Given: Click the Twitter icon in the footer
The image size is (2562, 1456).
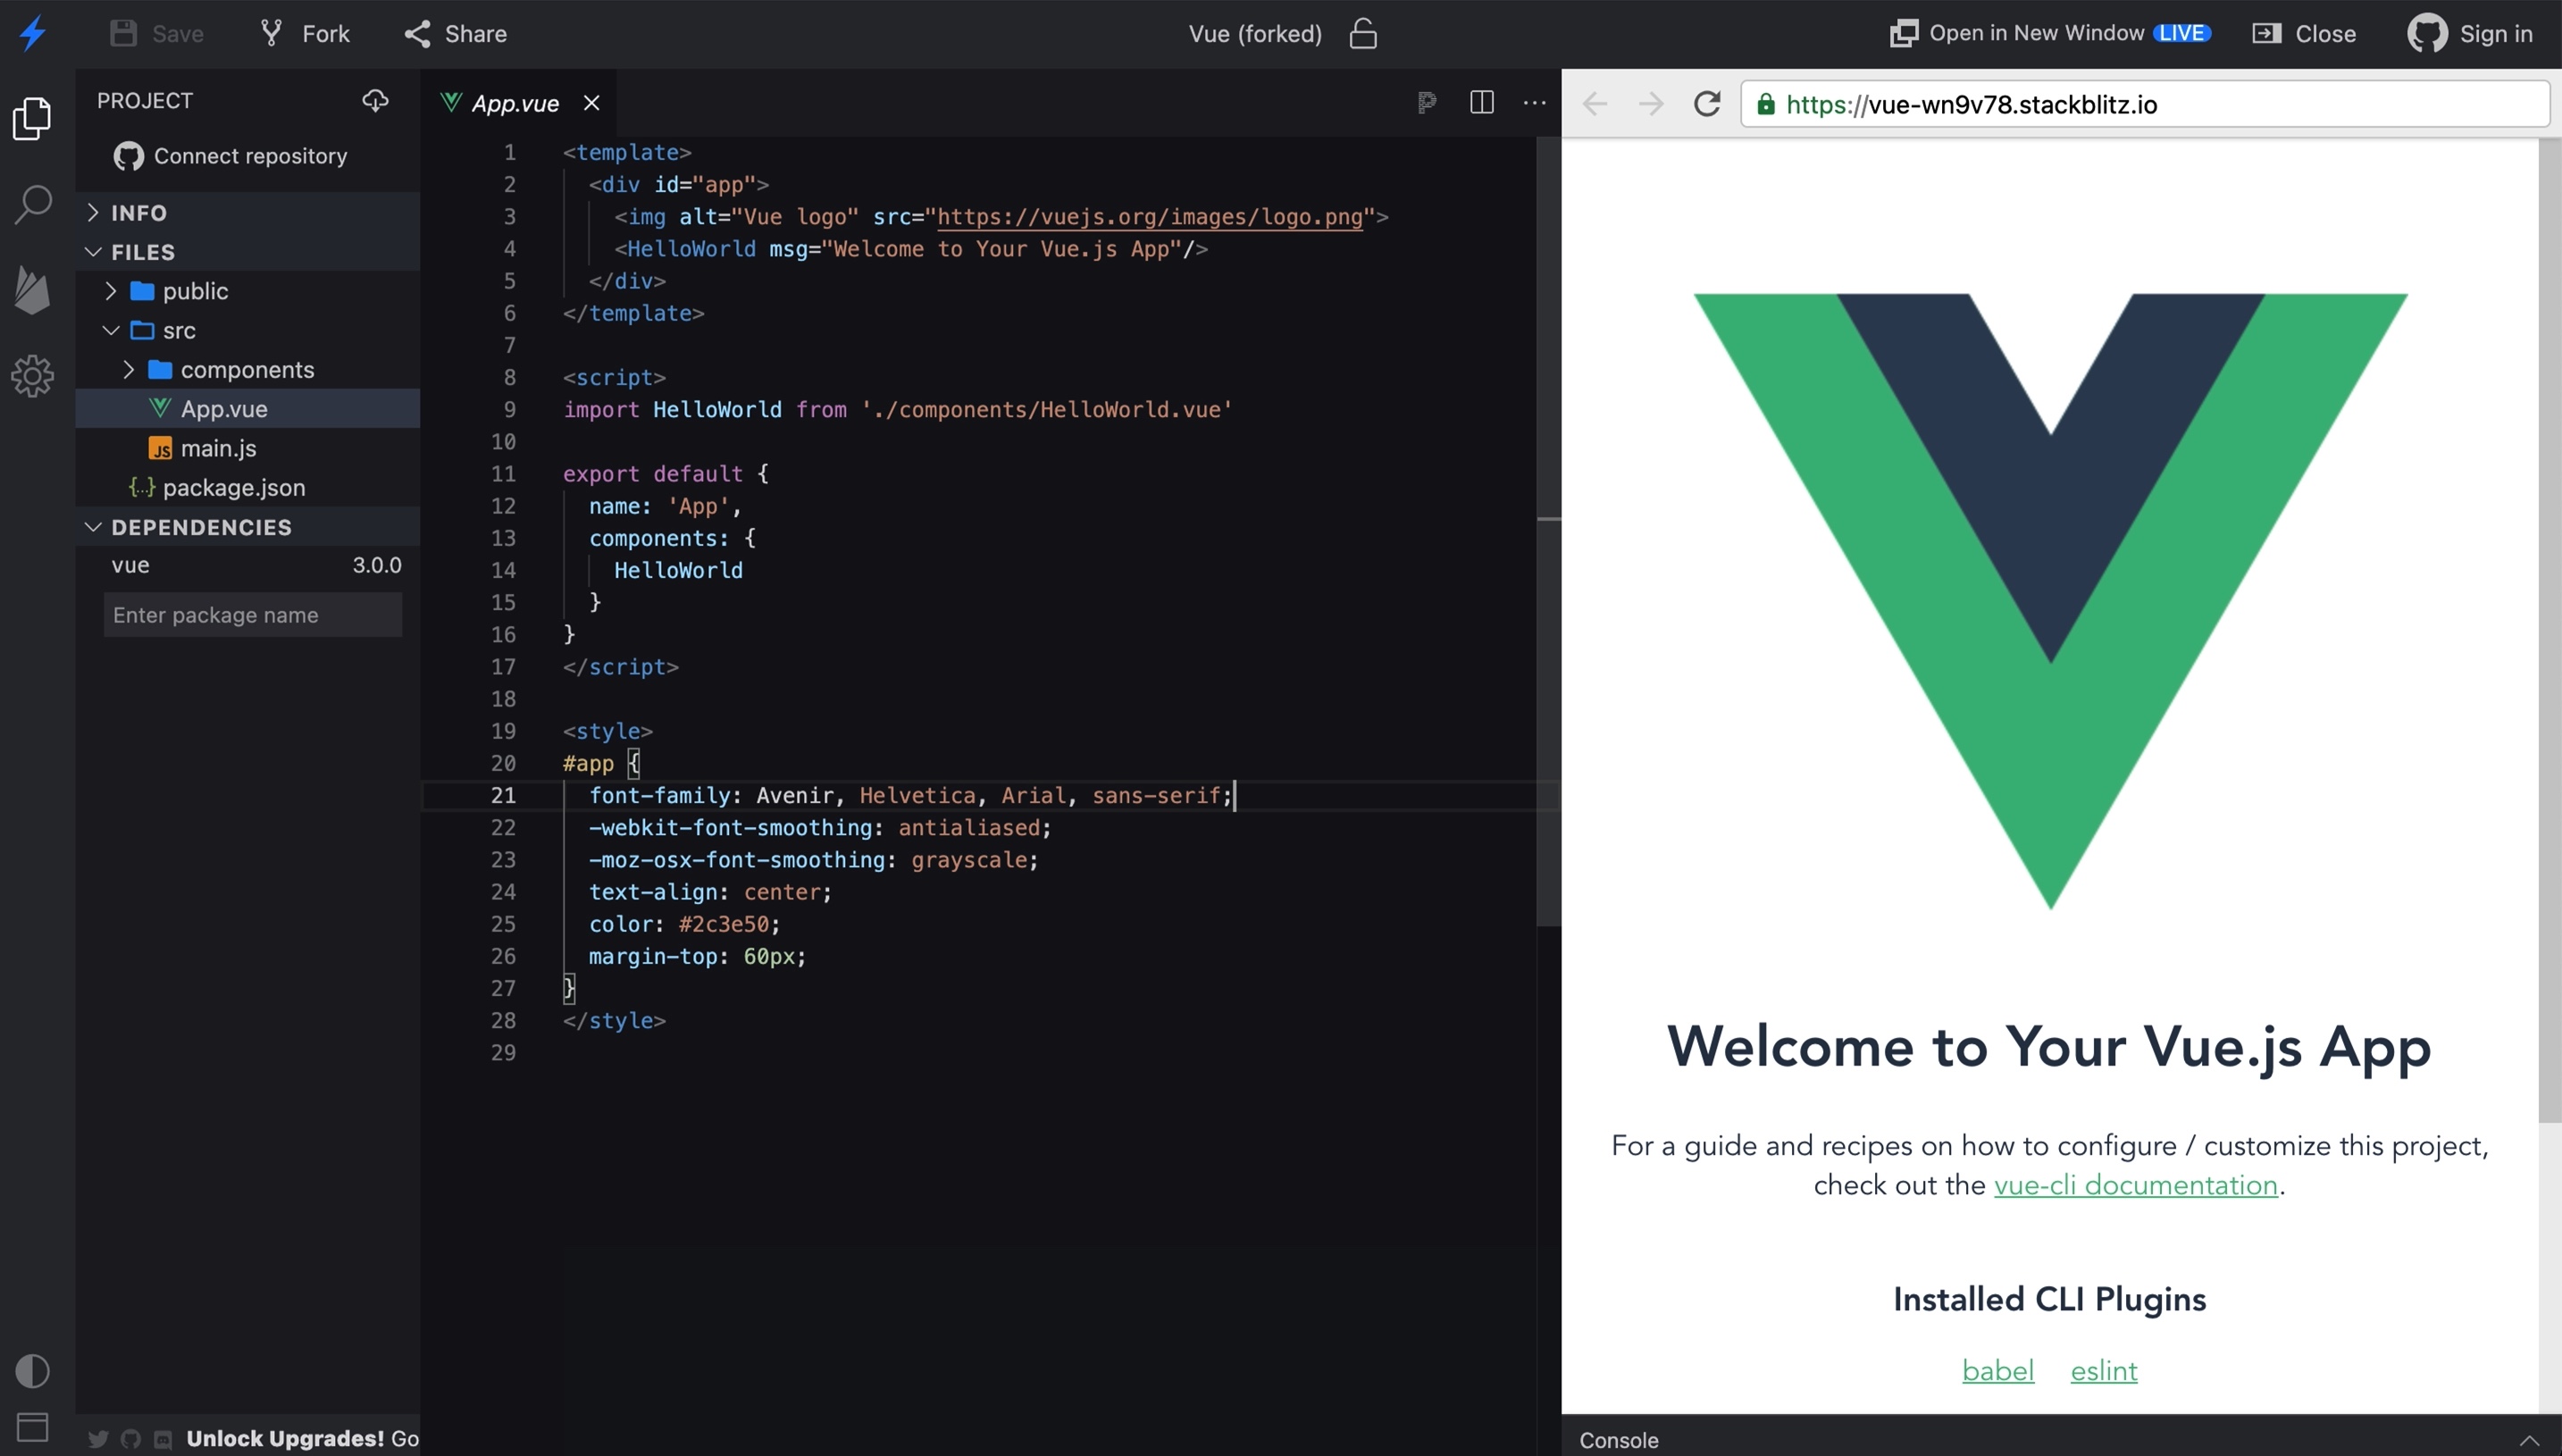Looking at the screenshot, I should pos(98,1439).
